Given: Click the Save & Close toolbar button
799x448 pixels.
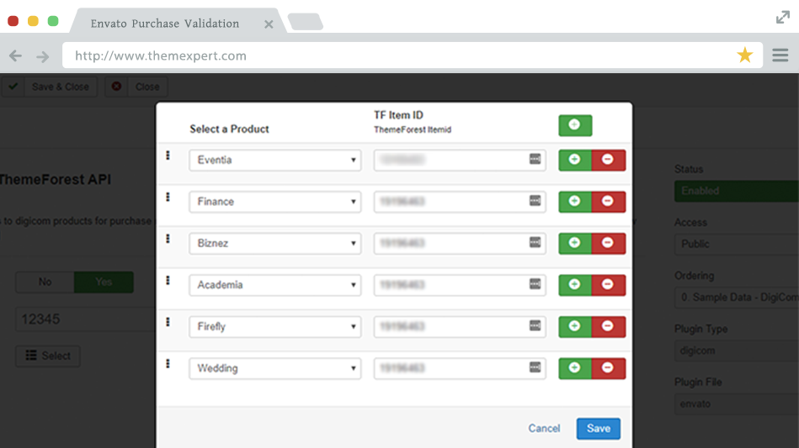Looking at the screenshot, I should (50, 87).
